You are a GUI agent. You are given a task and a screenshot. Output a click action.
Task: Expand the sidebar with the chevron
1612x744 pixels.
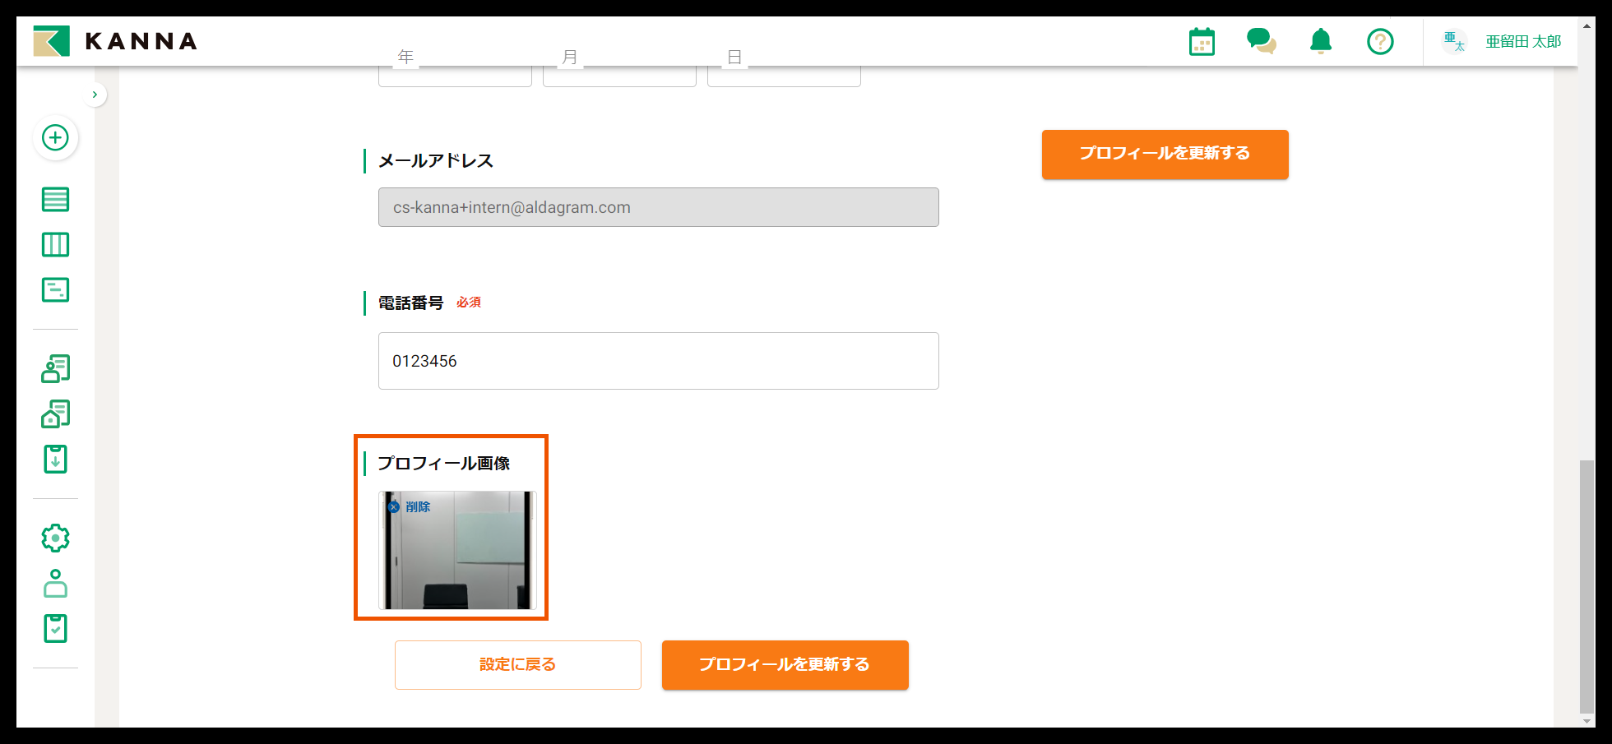95,94
